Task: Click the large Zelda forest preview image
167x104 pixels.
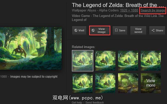Action: pyautogui.click(x=31, y=48)
